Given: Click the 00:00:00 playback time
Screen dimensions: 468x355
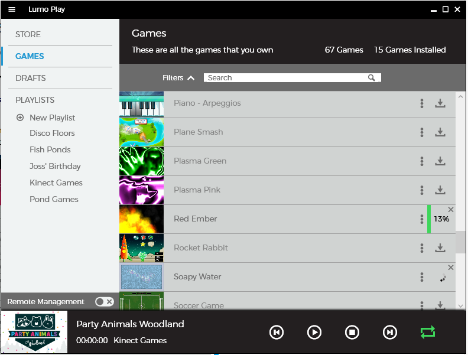Looking at the screenshot, I should (x=92, y=341).
